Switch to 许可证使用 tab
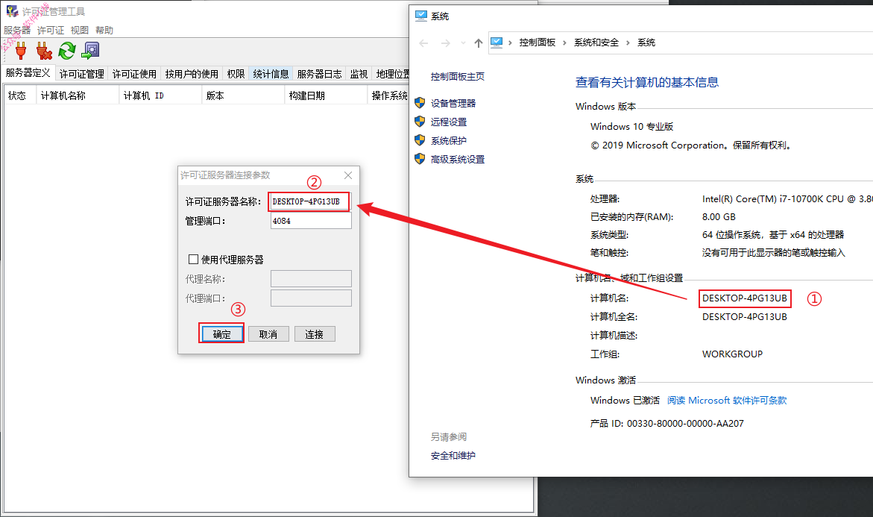 pyautogui.click(x=134, y=74)
